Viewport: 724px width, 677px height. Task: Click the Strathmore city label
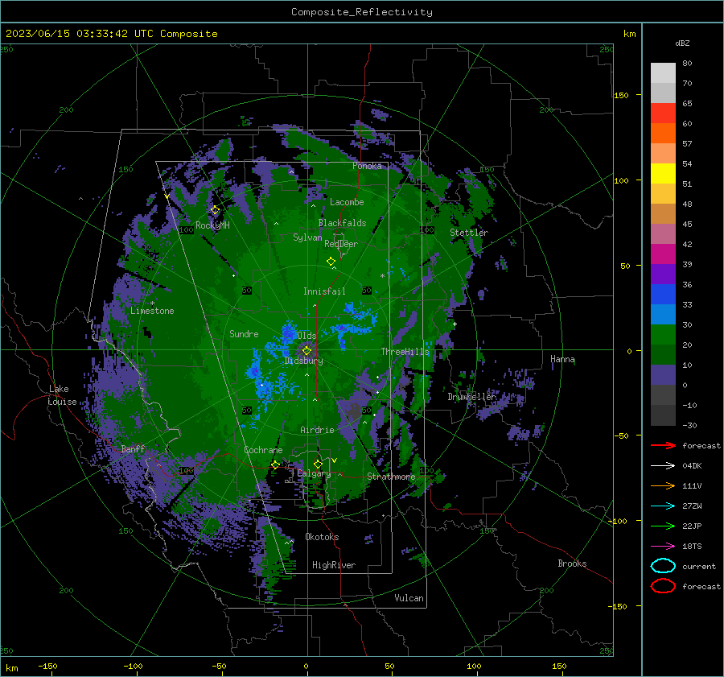(391, 477)
